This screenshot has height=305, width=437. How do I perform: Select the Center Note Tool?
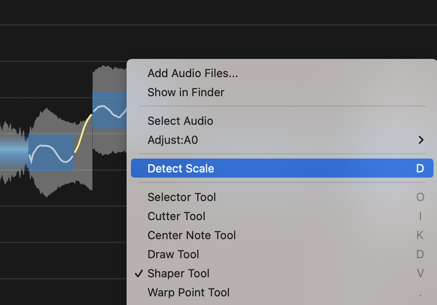(192, 235)
